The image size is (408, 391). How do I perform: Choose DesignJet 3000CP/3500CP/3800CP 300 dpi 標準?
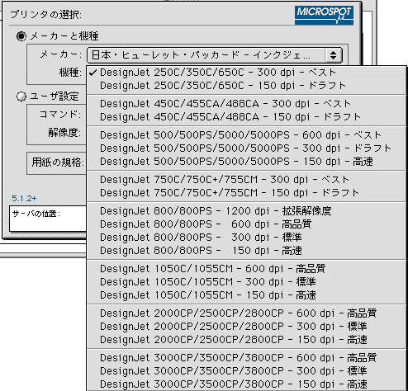tap(246, 371)
